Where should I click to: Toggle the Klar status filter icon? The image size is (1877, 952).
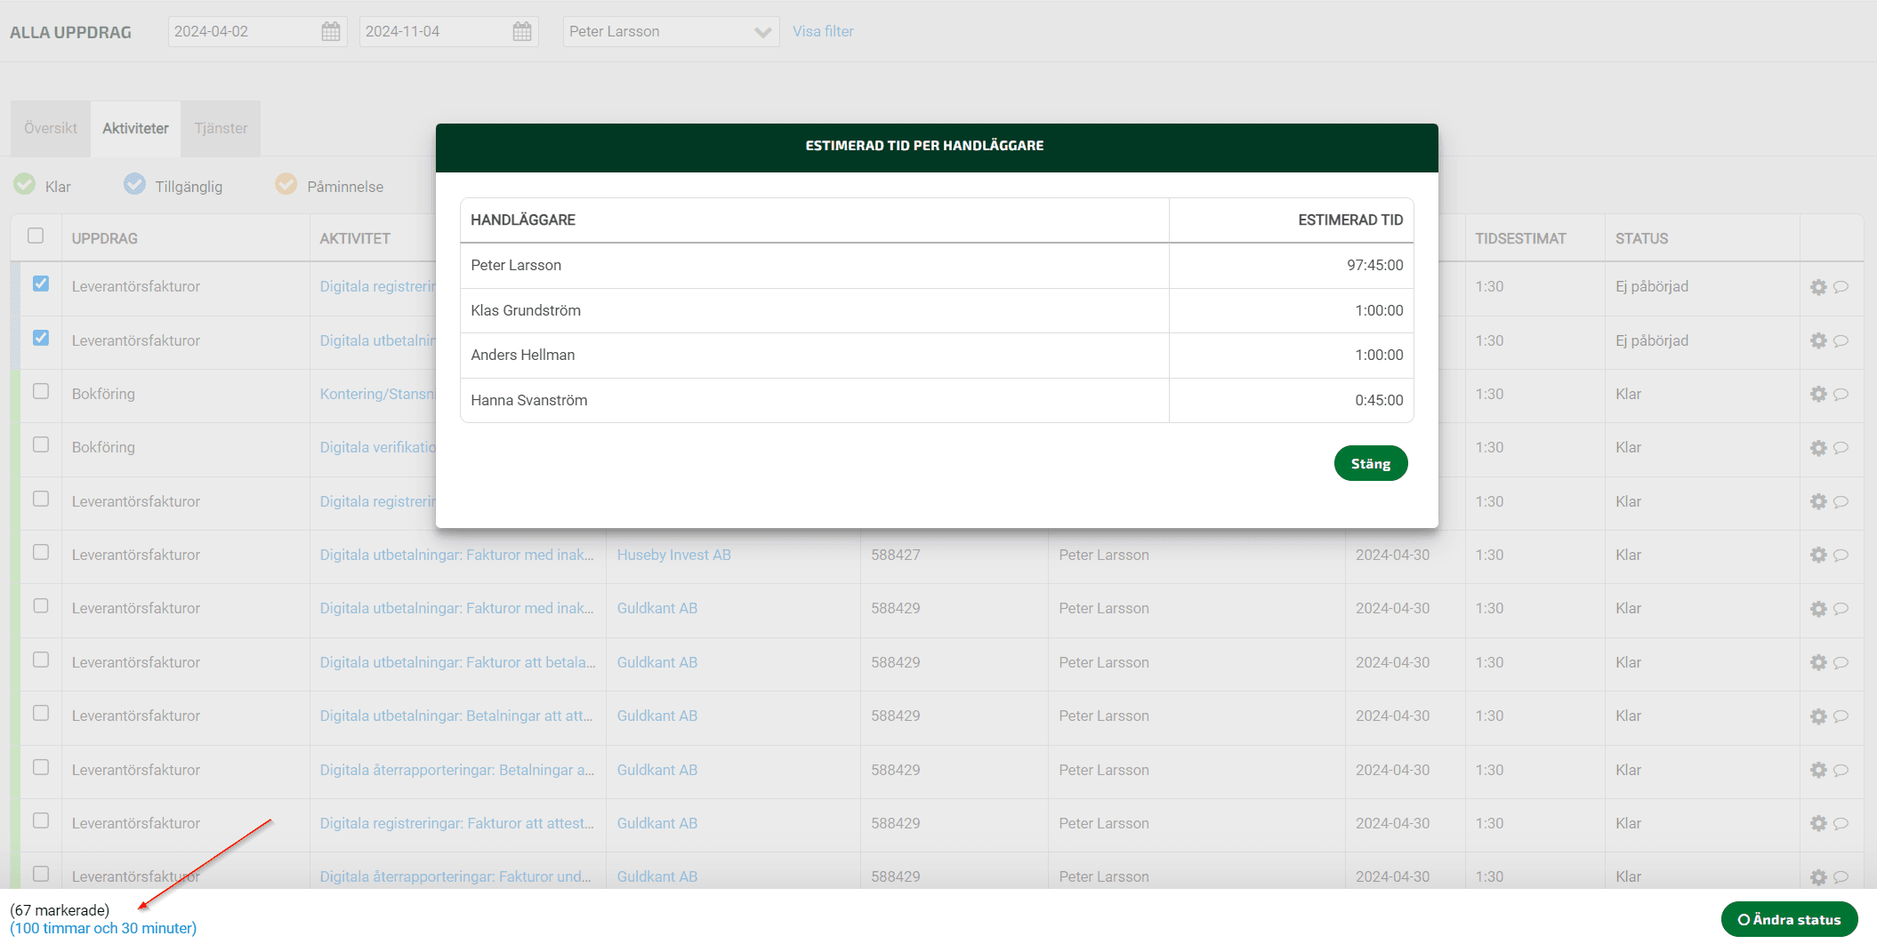[x=25, y=185]
